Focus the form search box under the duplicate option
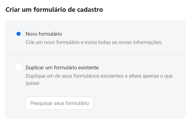This screenshot has height=126, width=188. pos(60,103)
